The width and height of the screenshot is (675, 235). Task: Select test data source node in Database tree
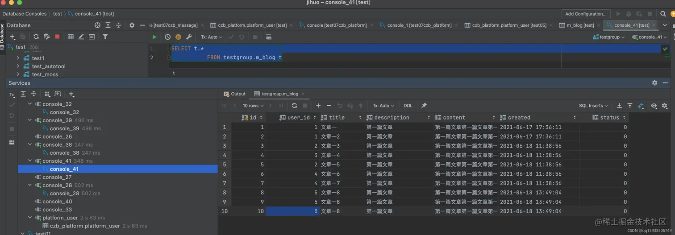pos(21,47)
